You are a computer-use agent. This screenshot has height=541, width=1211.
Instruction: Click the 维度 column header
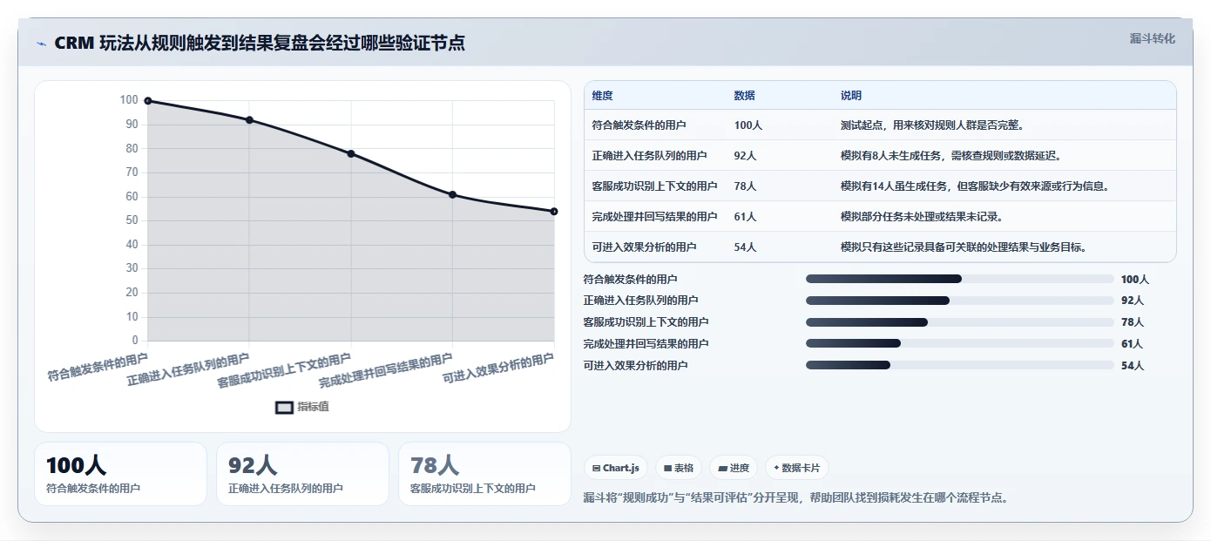(x=602, y=96)
